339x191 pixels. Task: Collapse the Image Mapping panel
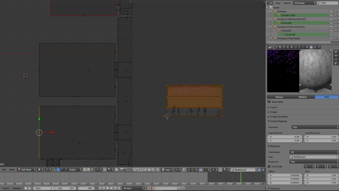[x=278, y=121]
